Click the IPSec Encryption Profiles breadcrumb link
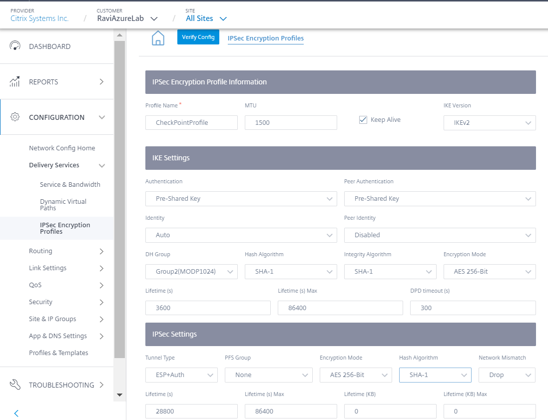Screen dimensions: 548x420 pos(266,38)
